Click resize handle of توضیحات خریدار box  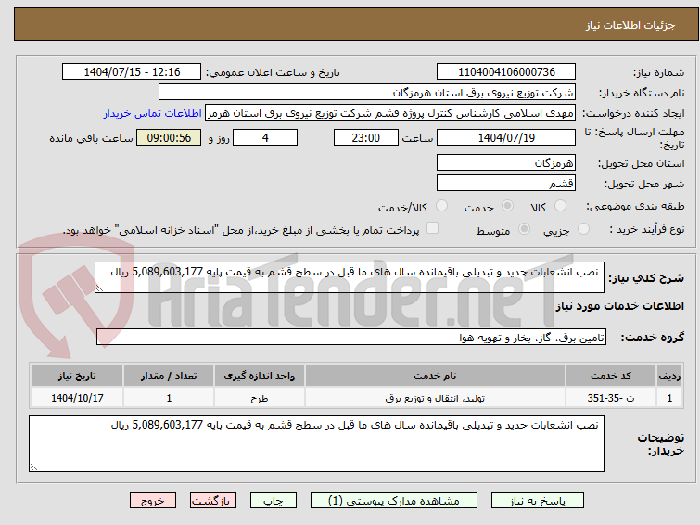[34, 467]
